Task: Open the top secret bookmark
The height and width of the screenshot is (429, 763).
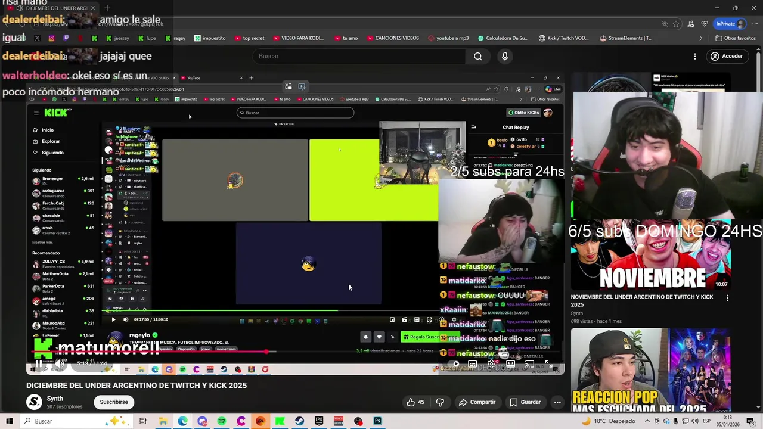Action: pyautogui.click(x=249, y=38)
